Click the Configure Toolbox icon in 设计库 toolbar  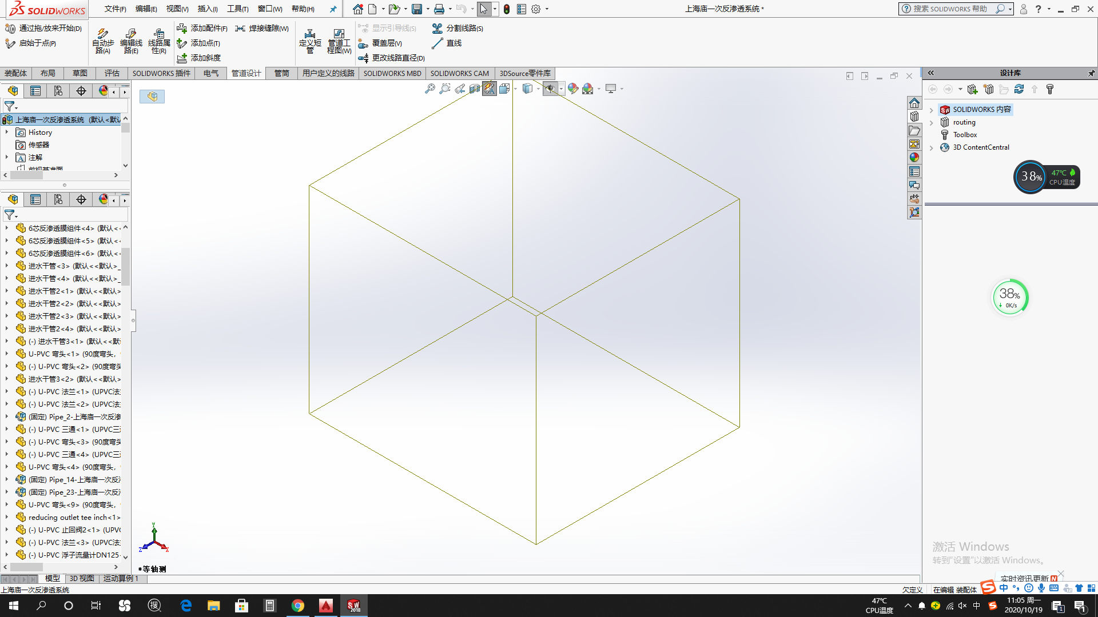(x=1050, y=89)
